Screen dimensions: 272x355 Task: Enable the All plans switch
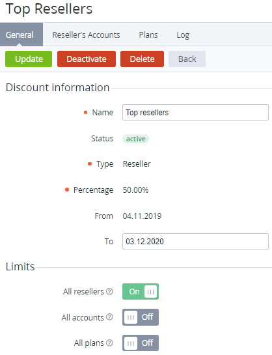141,343
